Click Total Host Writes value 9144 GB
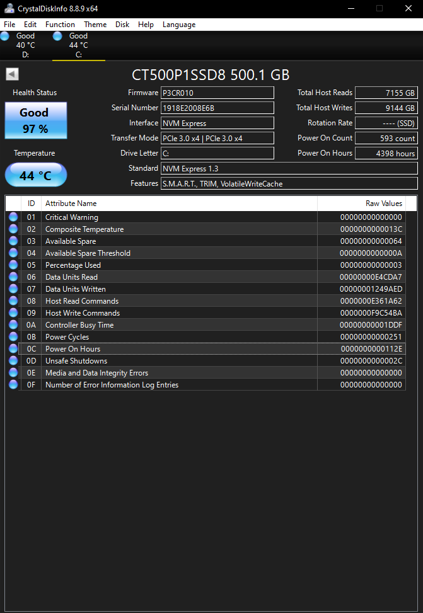This screenshot has width=423, height=613. click(x=386, y=108)
